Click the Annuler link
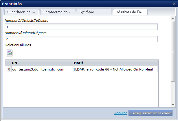The height and width of the screenshot is (121, 178). (121, 113)
